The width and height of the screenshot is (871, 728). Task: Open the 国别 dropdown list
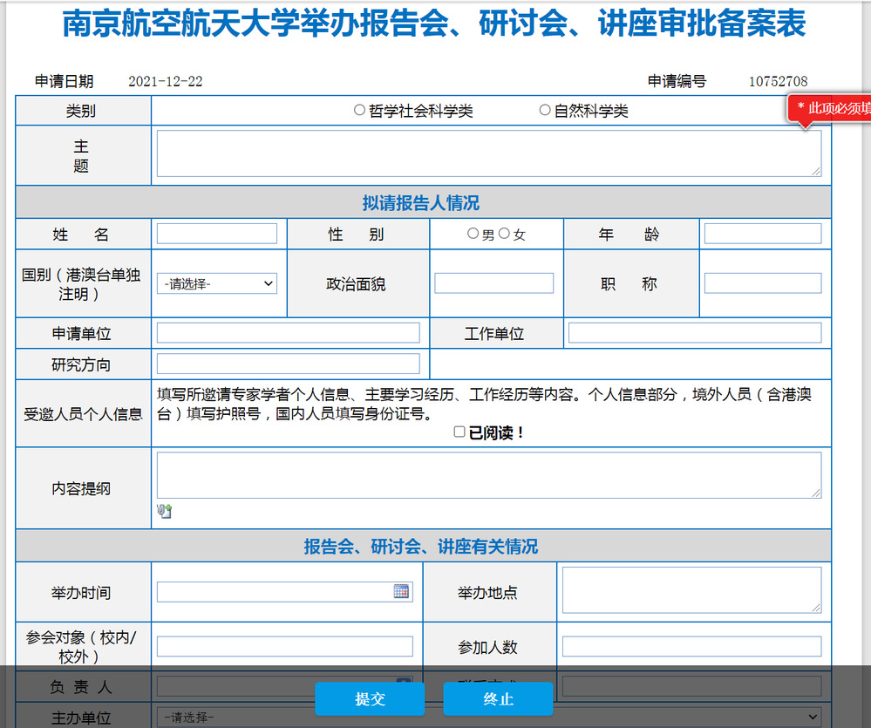[x=217, y=283]
